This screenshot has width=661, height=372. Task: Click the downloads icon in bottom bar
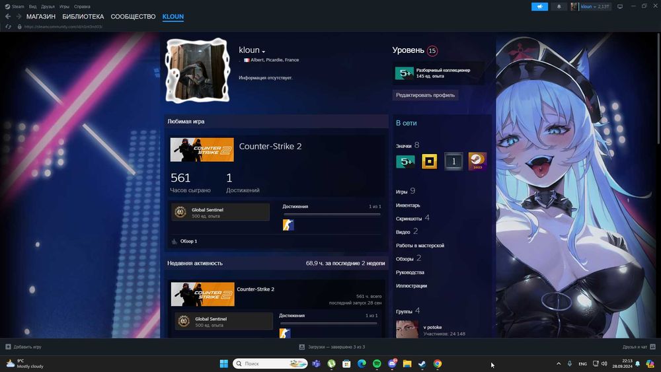click(302, 347)
